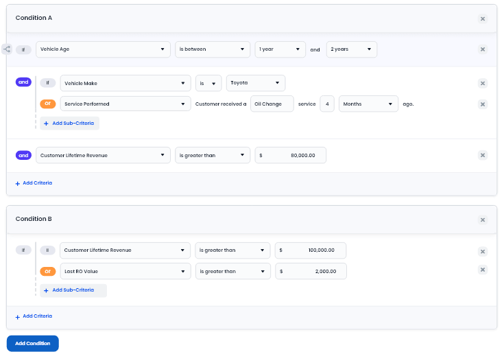Click the 'If' badge before Vehicle Age

23,49
